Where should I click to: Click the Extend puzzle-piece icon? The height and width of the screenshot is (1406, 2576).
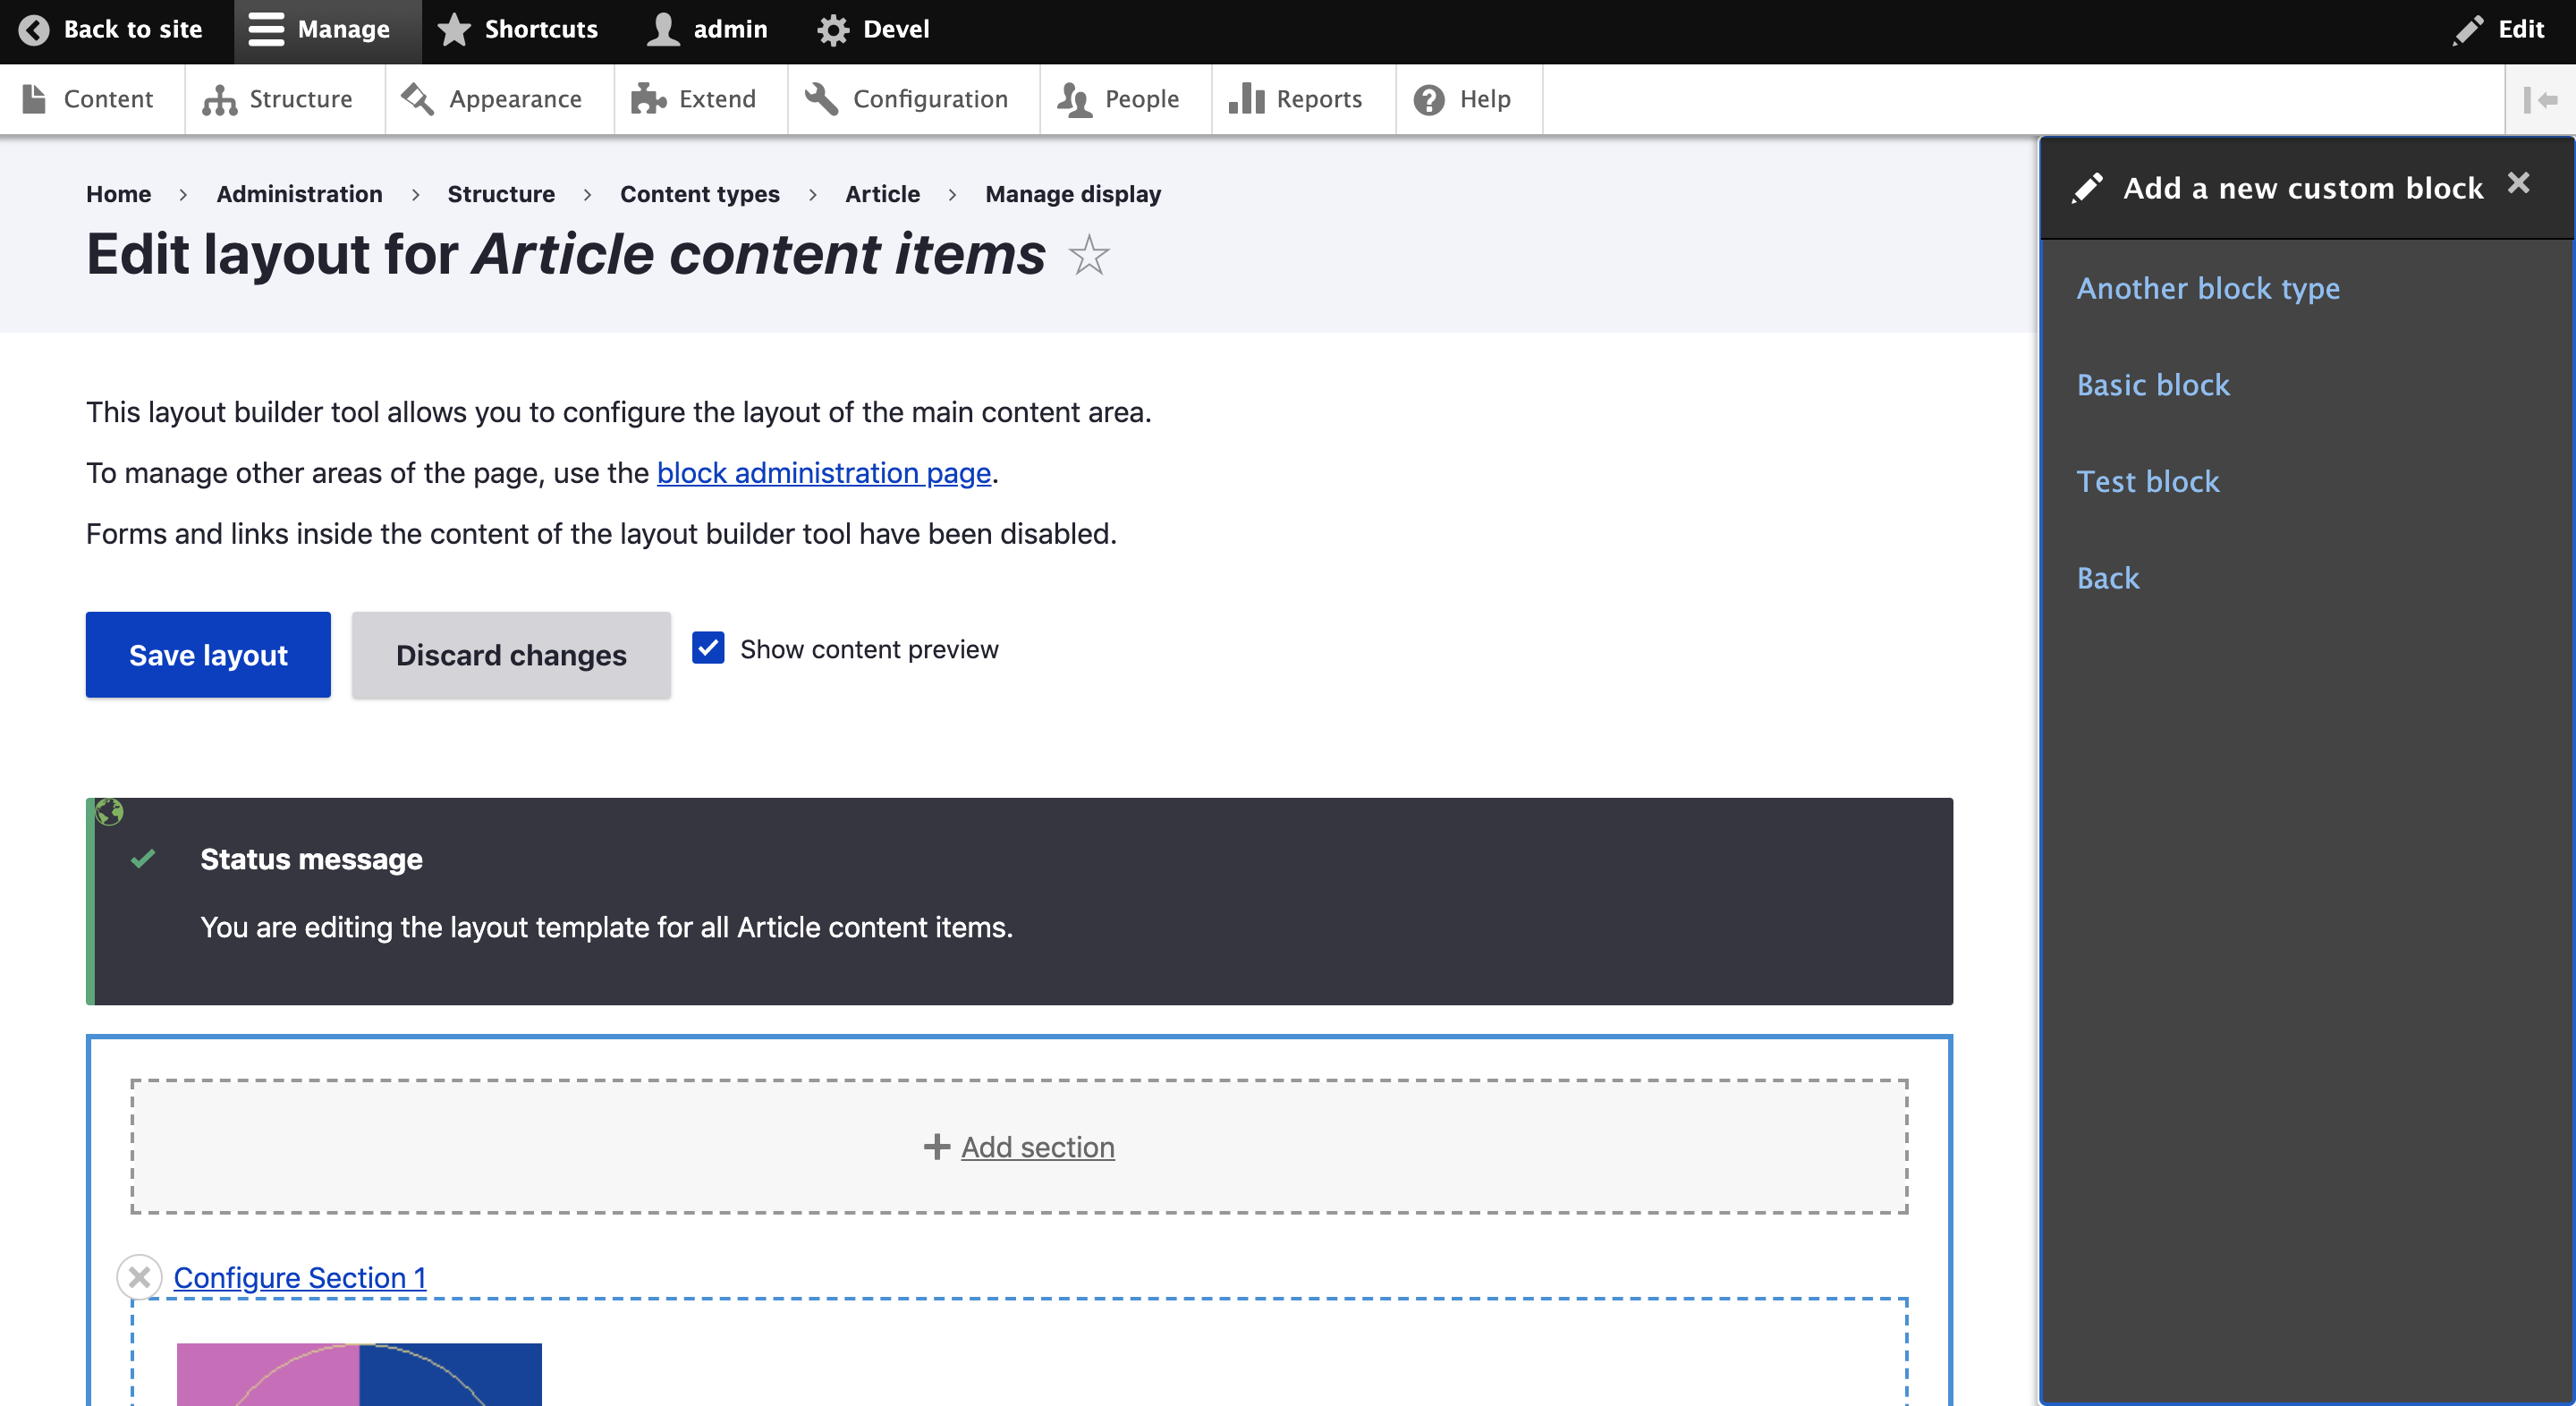click(x=646, y=98)
